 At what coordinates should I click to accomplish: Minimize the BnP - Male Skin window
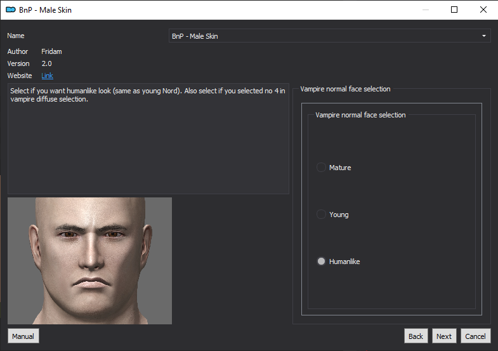point(426,10)
